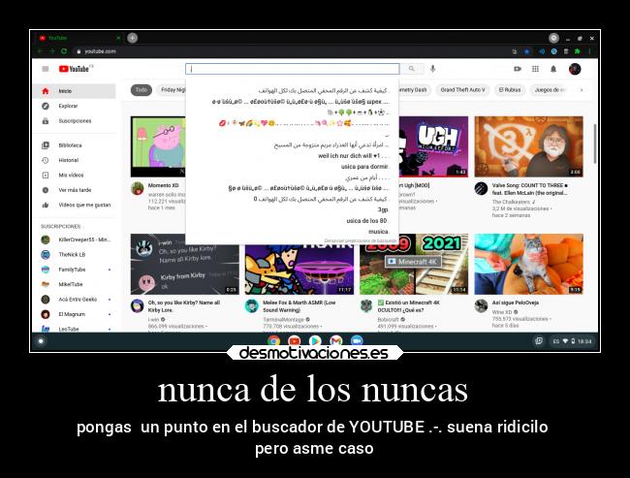Go to Inicio in sidebar

[x=74, y=91]
